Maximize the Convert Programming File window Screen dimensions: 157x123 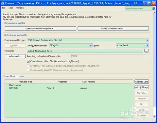coord(149,3)
